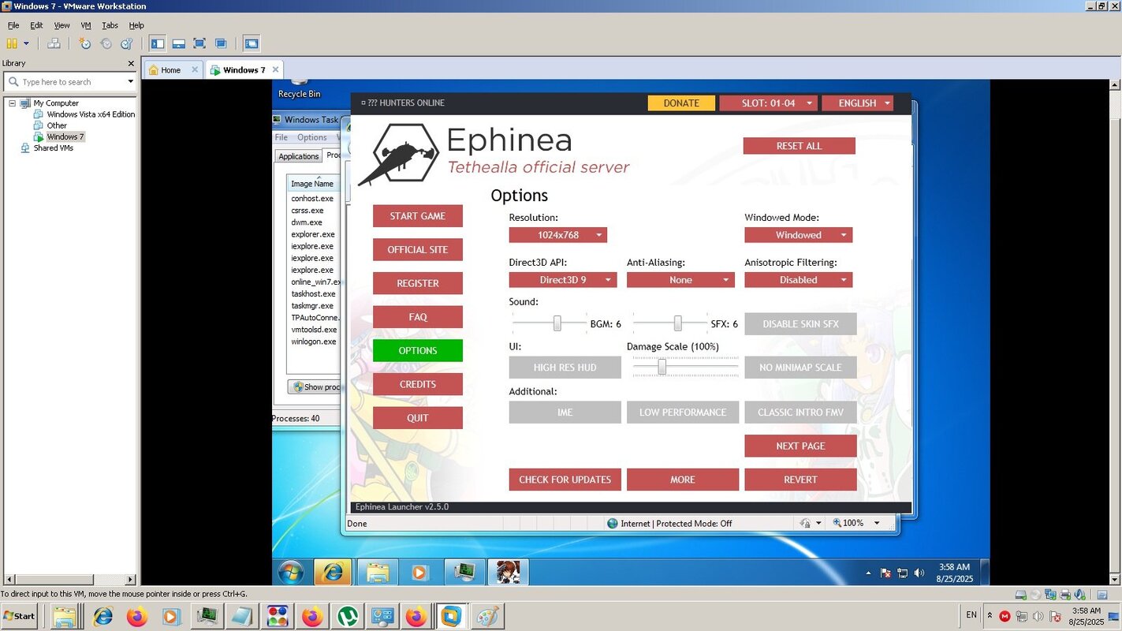Switch to Unity mode toolbar icon
Screen dimensions: 1122x631
[221, 43]
